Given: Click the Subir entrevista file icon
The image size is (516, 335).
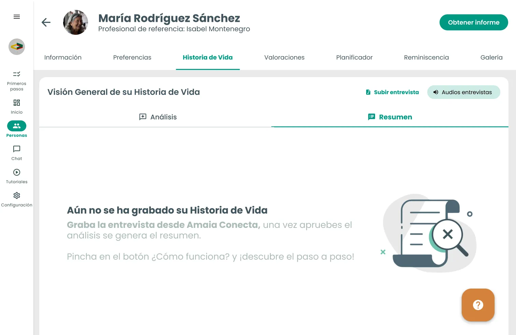Looking at the screenshot, I should tap(368, 92).
